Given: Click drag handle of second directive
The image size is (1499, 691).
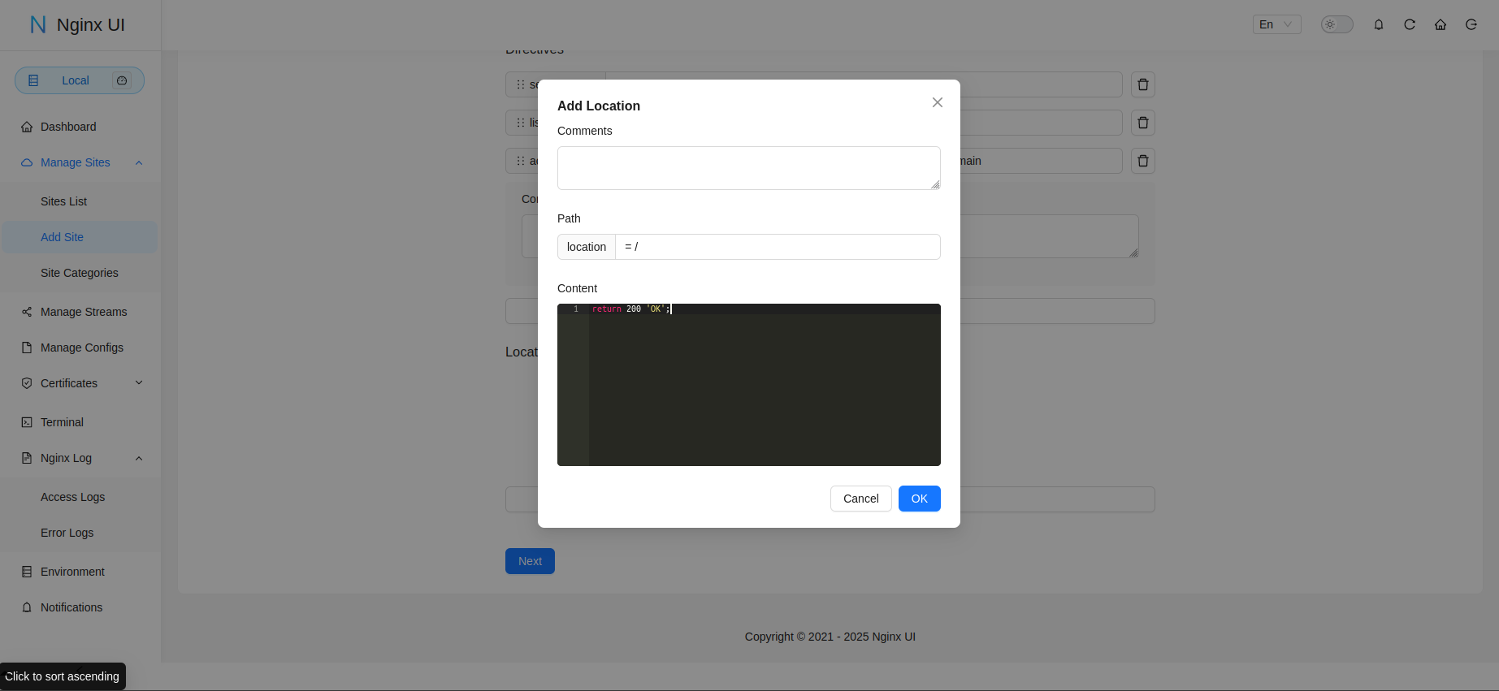Looking at the screenshot, I should (x=521, y=123).
